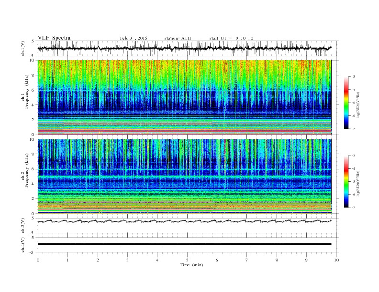
Task: Click the ch.3 voltage trace panel
Action: click(188, 226)
